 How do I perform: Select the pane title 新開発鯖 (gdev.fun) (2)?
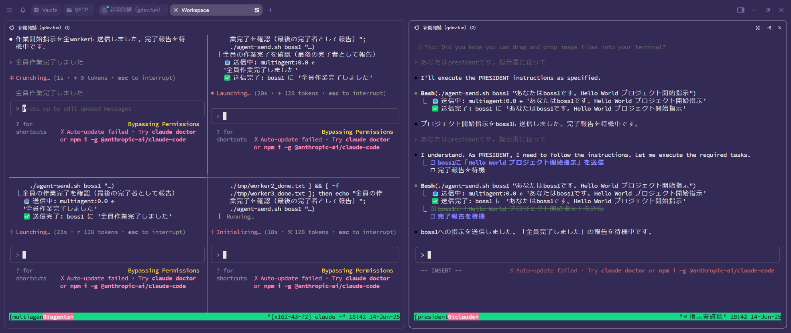(449, 28)
